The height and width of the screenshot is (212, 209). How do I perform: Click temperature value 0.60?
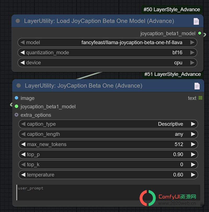[x=178, y=175]
